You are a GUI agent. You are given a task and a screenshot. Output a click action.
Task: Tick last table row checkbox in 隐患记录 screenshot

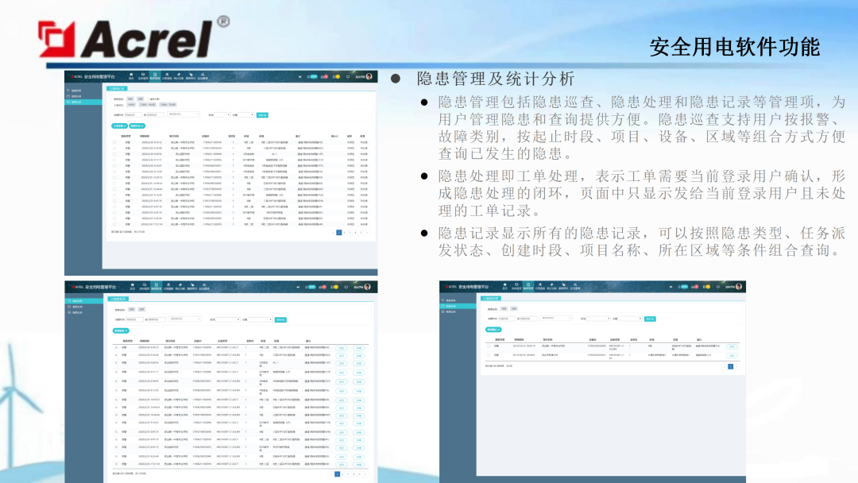pyautogui.click(x=114, y=224)
